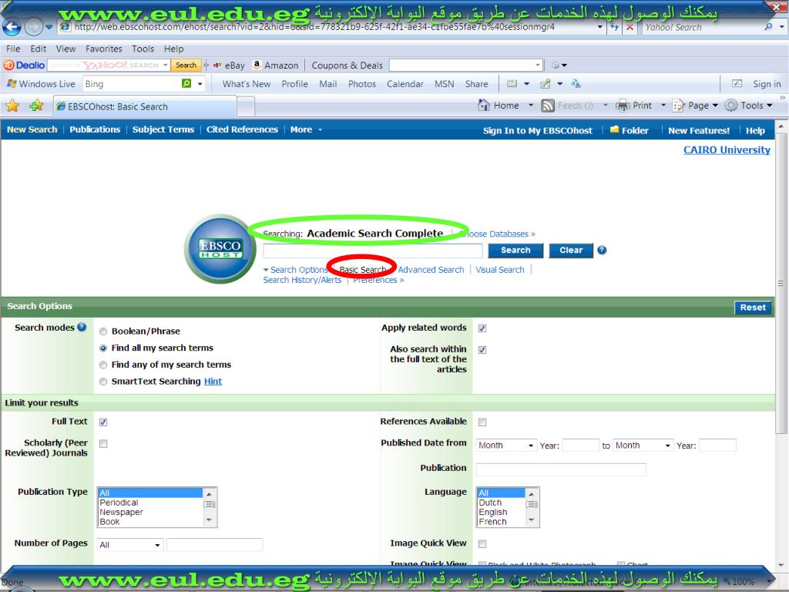
Task: Click the Dealio toolbar settings icon
Action: [x=556, y=65]
